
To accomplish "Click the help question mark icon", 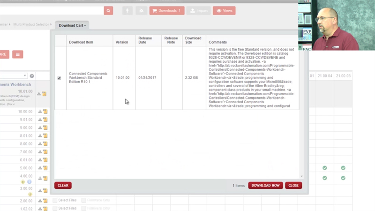I will coord(32,75).
